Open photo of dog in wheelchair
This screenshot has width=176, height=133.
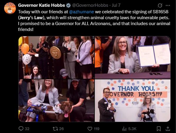click(x=57, y=101)
